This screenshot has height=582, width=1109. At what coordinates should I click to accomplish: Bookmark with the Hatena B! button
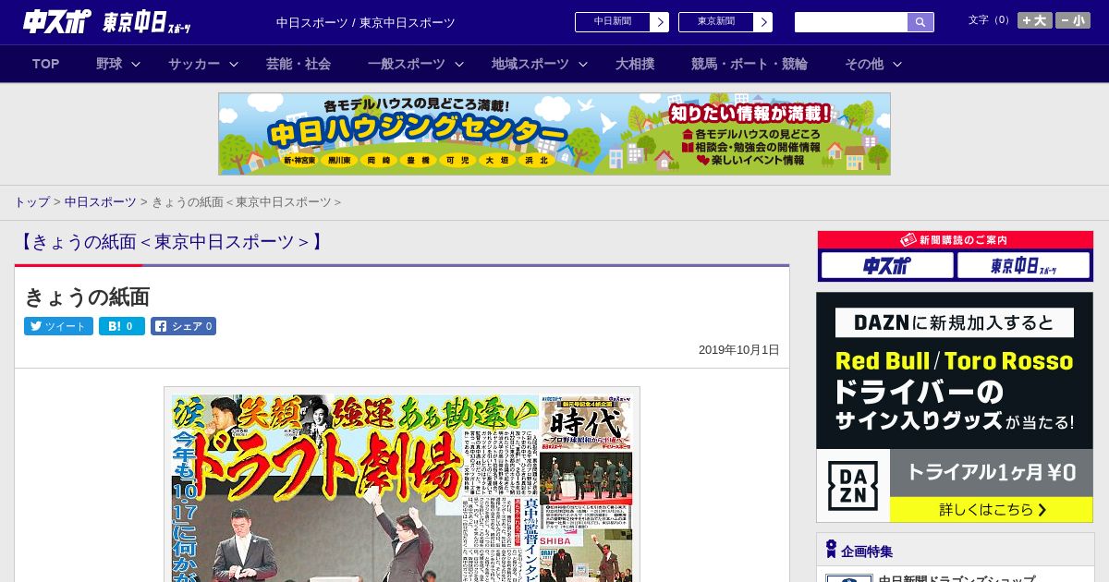click(x=122, y=326)
